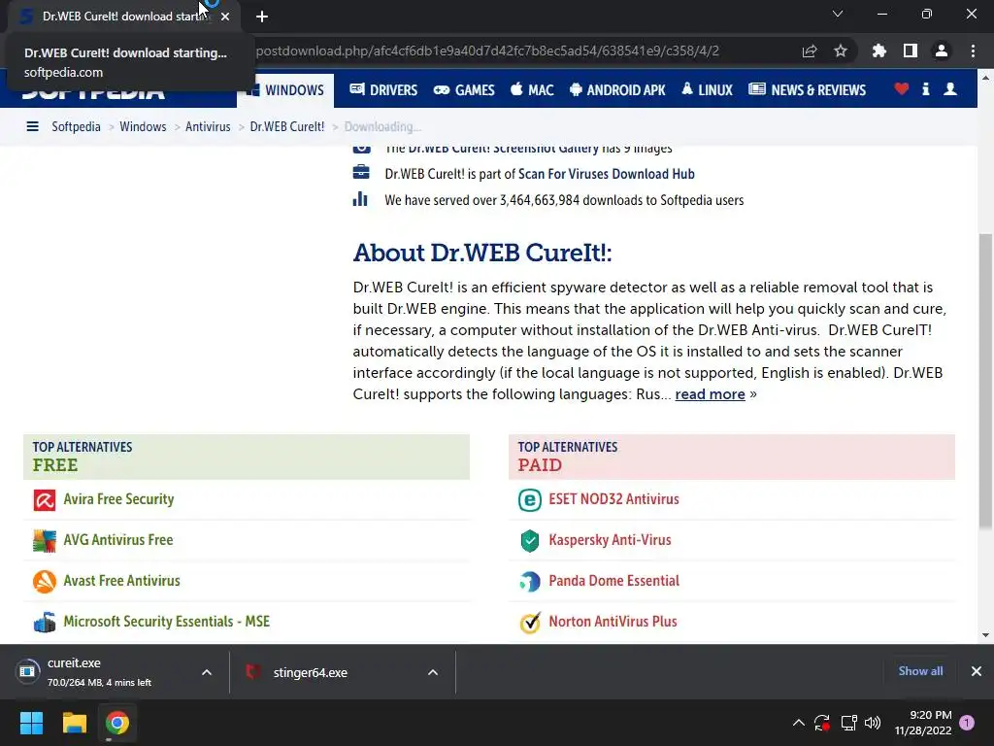Open Scan For Viruses Download Hub link
Screen dimensions: 994x746
[x=606, y=174]
